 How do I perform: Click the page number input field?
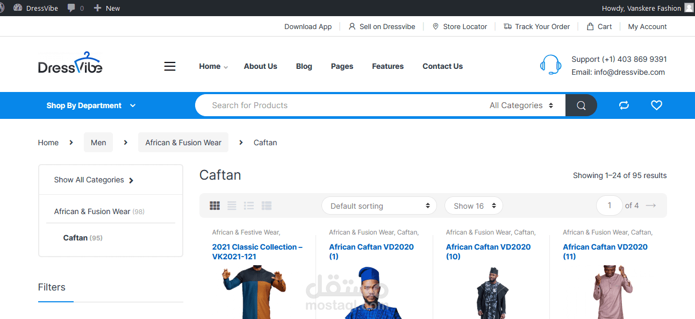coord(609,205)
